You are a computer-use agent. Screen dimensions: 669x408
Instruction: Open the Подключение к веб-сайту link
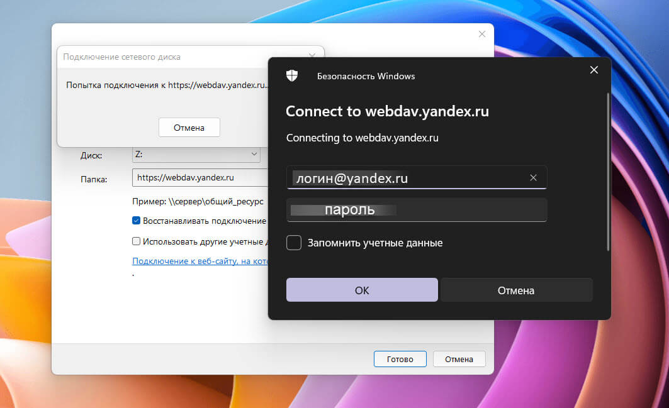point(200,261)
